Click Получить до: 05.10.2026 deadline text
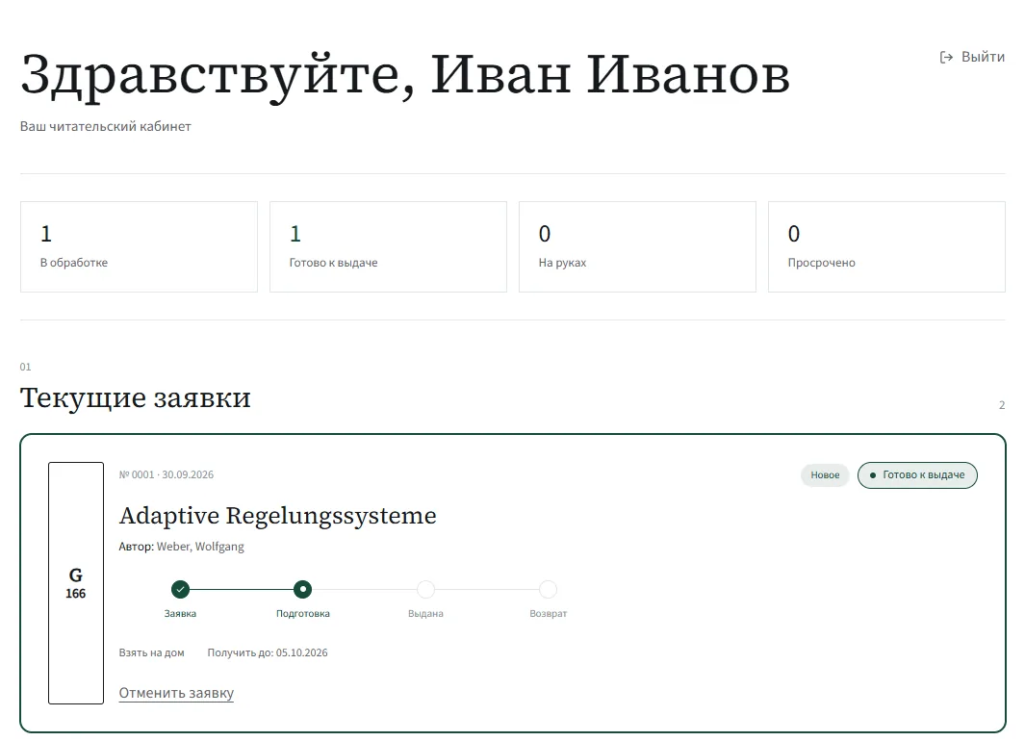The height and width of the screenshot is (741, 1025). click(268, 652)
